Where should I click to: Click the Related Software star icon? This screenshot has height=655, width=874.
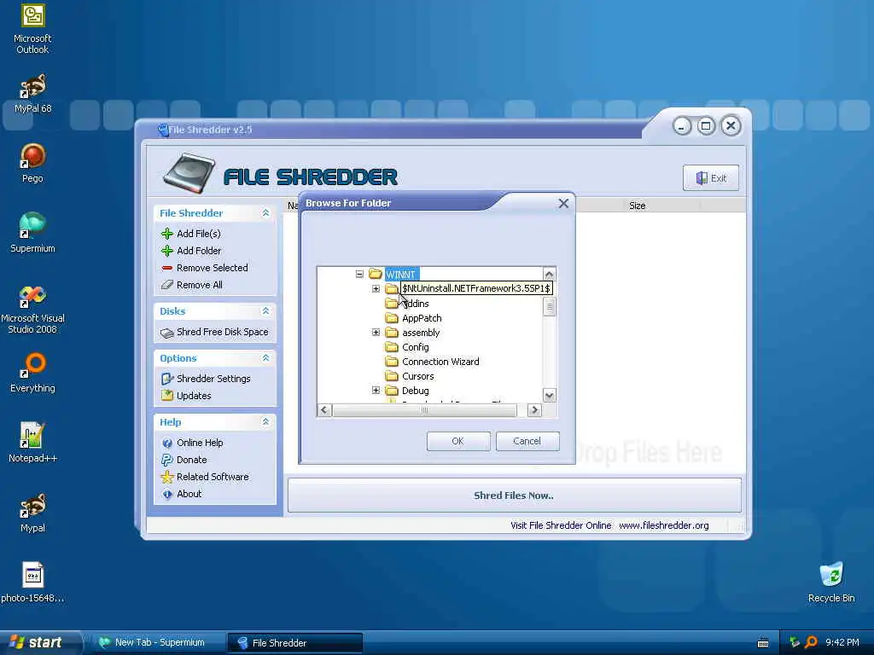tap(167, 477)
